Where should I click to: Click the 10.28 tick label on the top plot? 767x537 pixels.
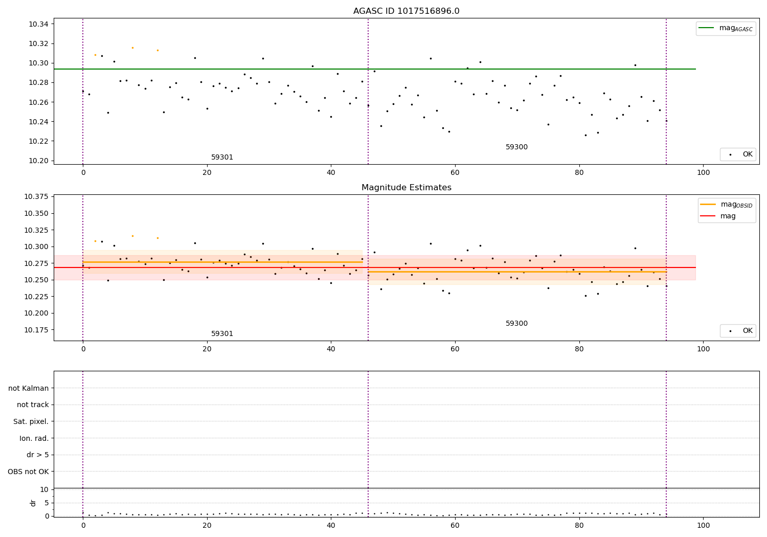tap(38, 83)
